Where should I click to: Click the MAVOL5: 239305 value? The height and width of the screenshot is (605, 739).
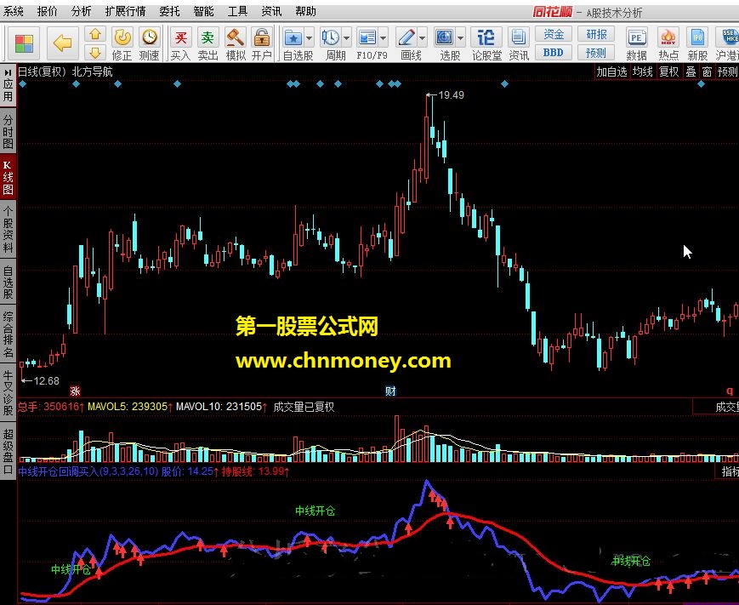pos(128,407)
